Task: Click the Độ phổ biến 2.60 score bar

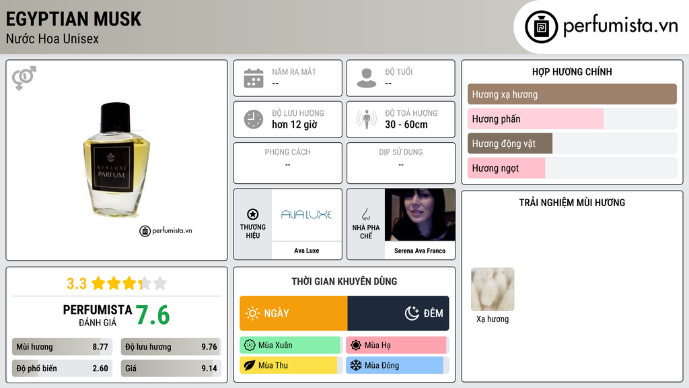Action: (x=62, y=368)
